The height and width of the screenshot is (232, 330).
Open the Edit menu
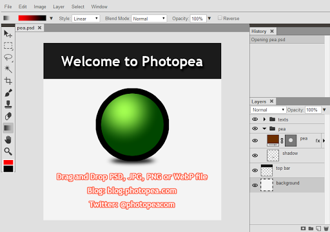click(23, 6)
